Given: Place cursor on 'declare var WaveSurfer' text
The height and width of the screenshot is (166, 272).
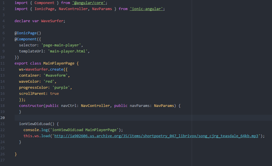Looking at the screenshot, I should (x=39, y=21).
